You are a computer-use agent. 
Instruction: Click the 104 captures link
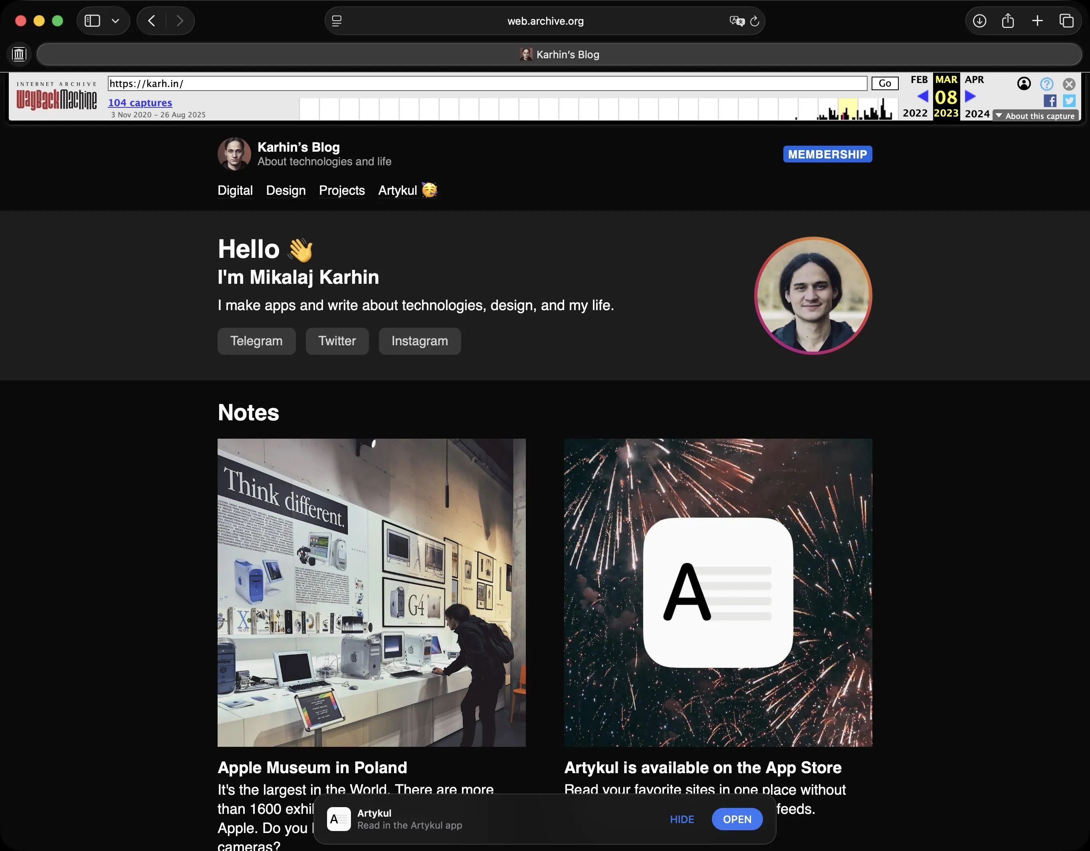[x=140, y=103]
